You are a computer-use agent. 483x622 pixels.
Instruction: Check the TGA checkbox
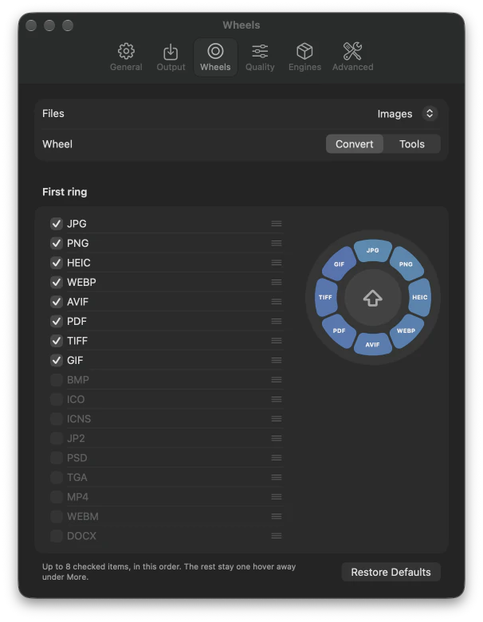tap(57, 477)
